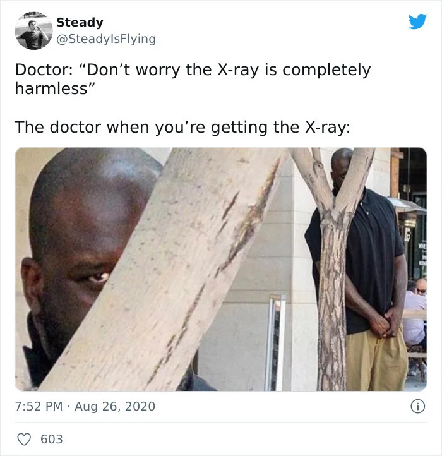
Task: View the 603 likes count
Action: tap(52, 439)
